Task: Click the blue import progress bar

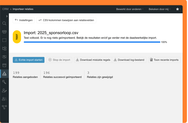Action: coord(92,42)
